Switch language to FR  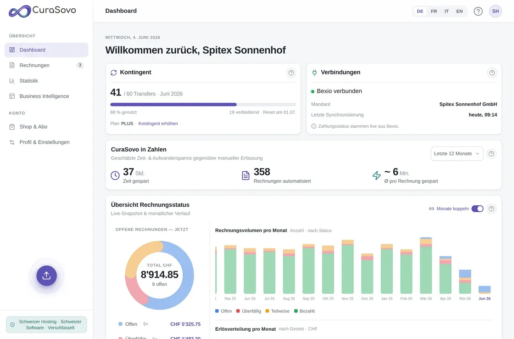pyautogui.click(x=434, y=11)
